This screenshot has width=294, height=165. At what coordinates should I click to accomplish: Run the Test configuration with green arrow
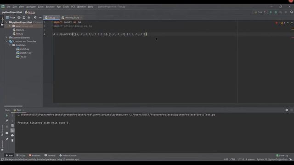pos(271,12)
